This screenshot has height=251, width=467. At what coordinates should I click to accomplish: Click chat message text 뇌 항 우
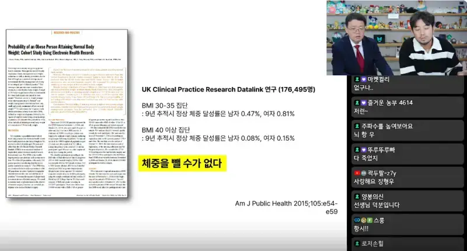364,134
